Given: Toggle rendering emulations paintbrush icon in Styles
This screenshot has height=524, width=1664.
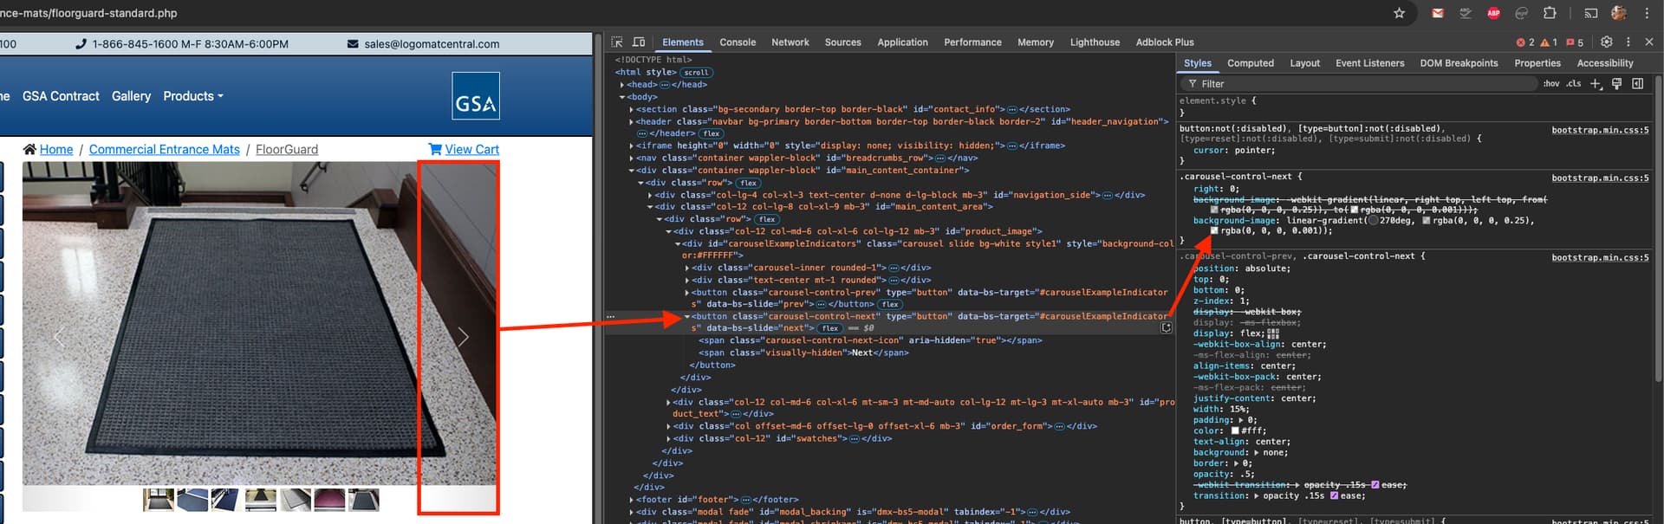Looking at the screenshot, I should tap(1616, 84).
